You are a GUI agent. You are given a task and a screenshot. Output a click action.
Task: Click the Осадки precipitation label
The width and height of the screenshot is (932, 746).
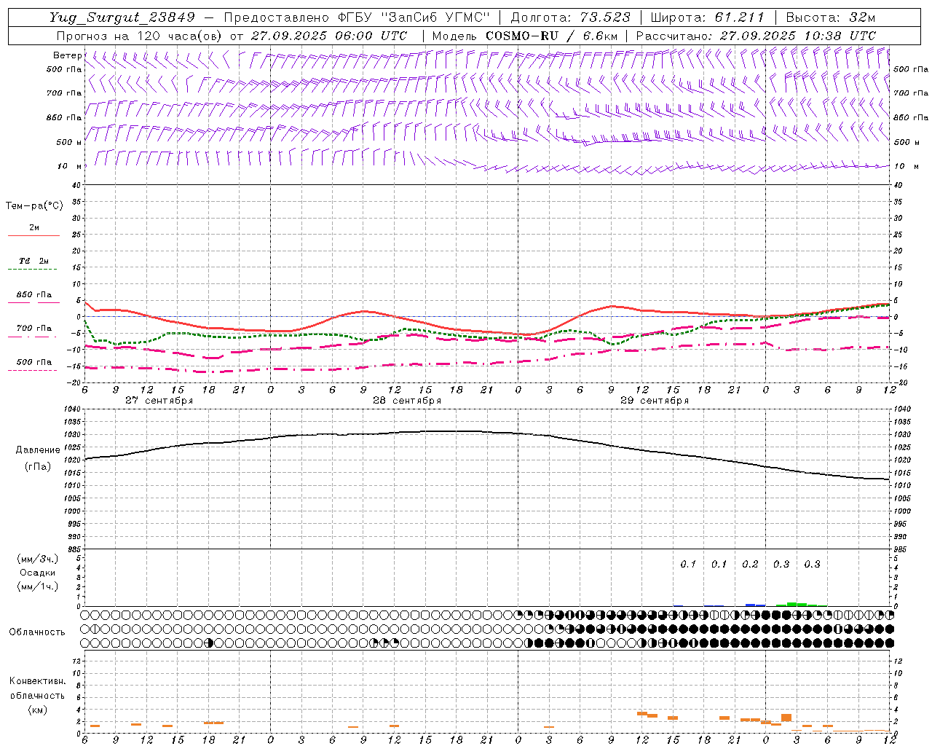pos(38,573)
